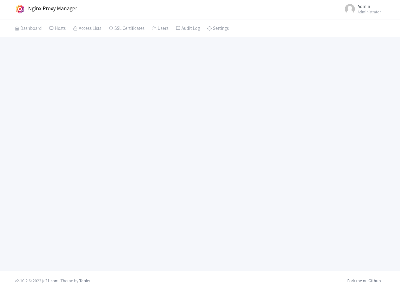Go to Access Lists tab

(x=87, y=28)
